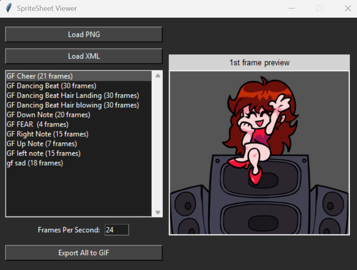Image resolution: width=357 pixels, height=270 pixels.
Task: Choose GF Dancing Beat Hair Landing entry
Action: pos(79,95)
